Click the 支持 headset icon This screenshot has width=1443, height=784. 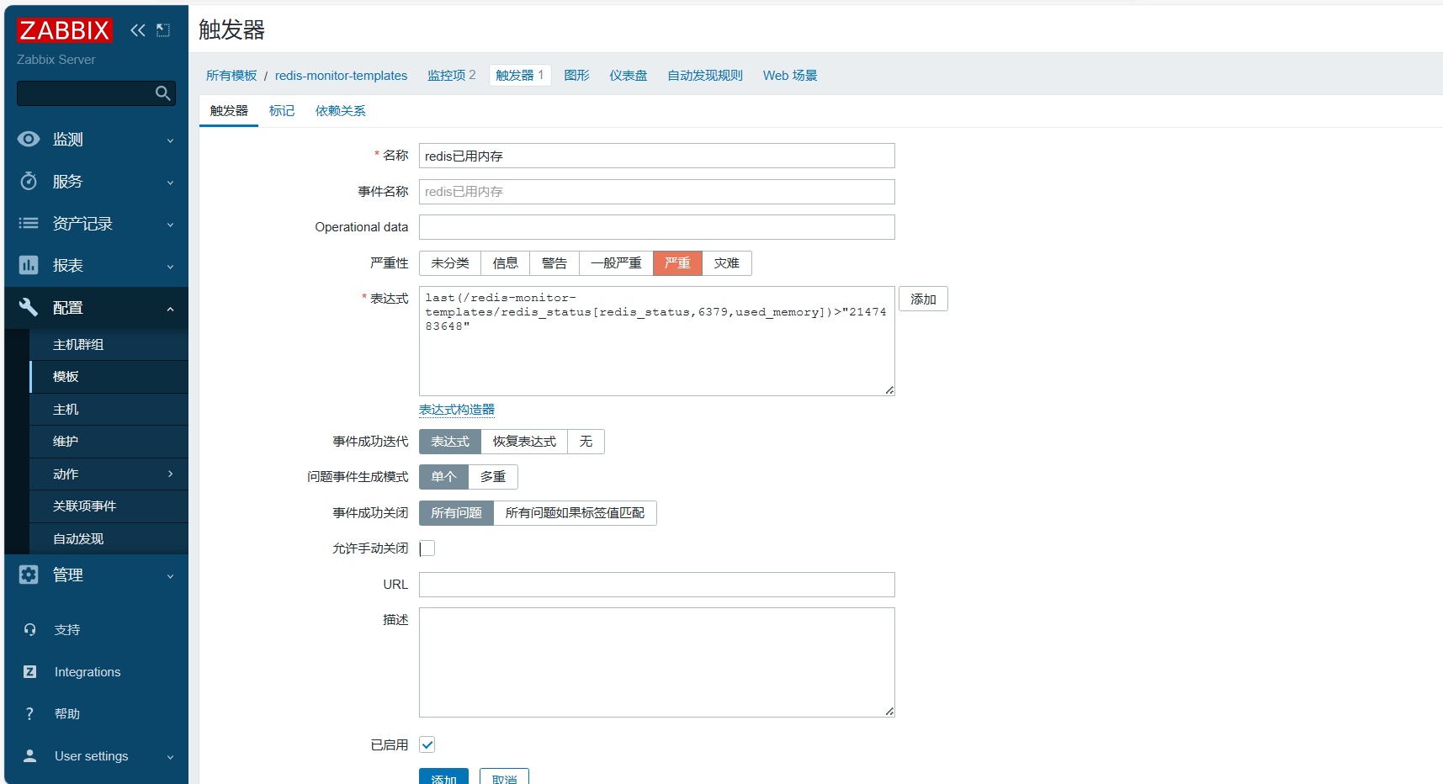(x=30, y=630)
